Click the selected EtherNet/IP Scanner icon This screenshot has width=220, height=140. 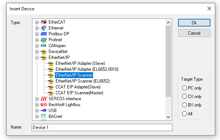[x=51, y=75]
